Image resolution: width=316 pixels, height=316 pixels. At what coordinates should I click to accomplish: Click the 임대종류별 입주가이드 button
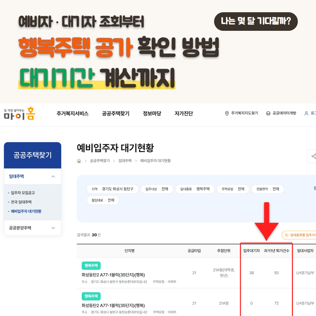click(299, 235)
